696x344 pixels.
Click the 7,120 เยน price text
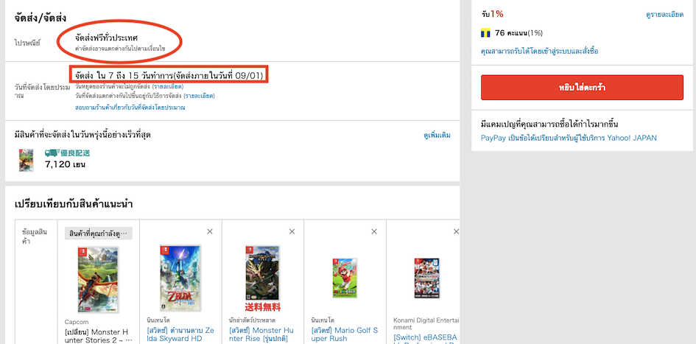66,165
